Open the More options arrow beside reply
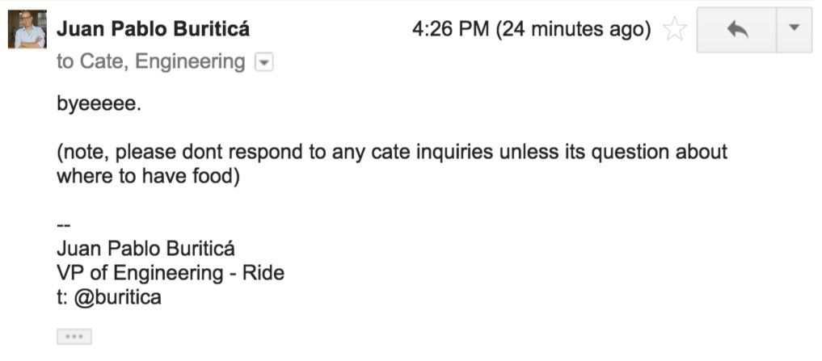The height and width of the screenshot is (361, 822). point(794,30)
